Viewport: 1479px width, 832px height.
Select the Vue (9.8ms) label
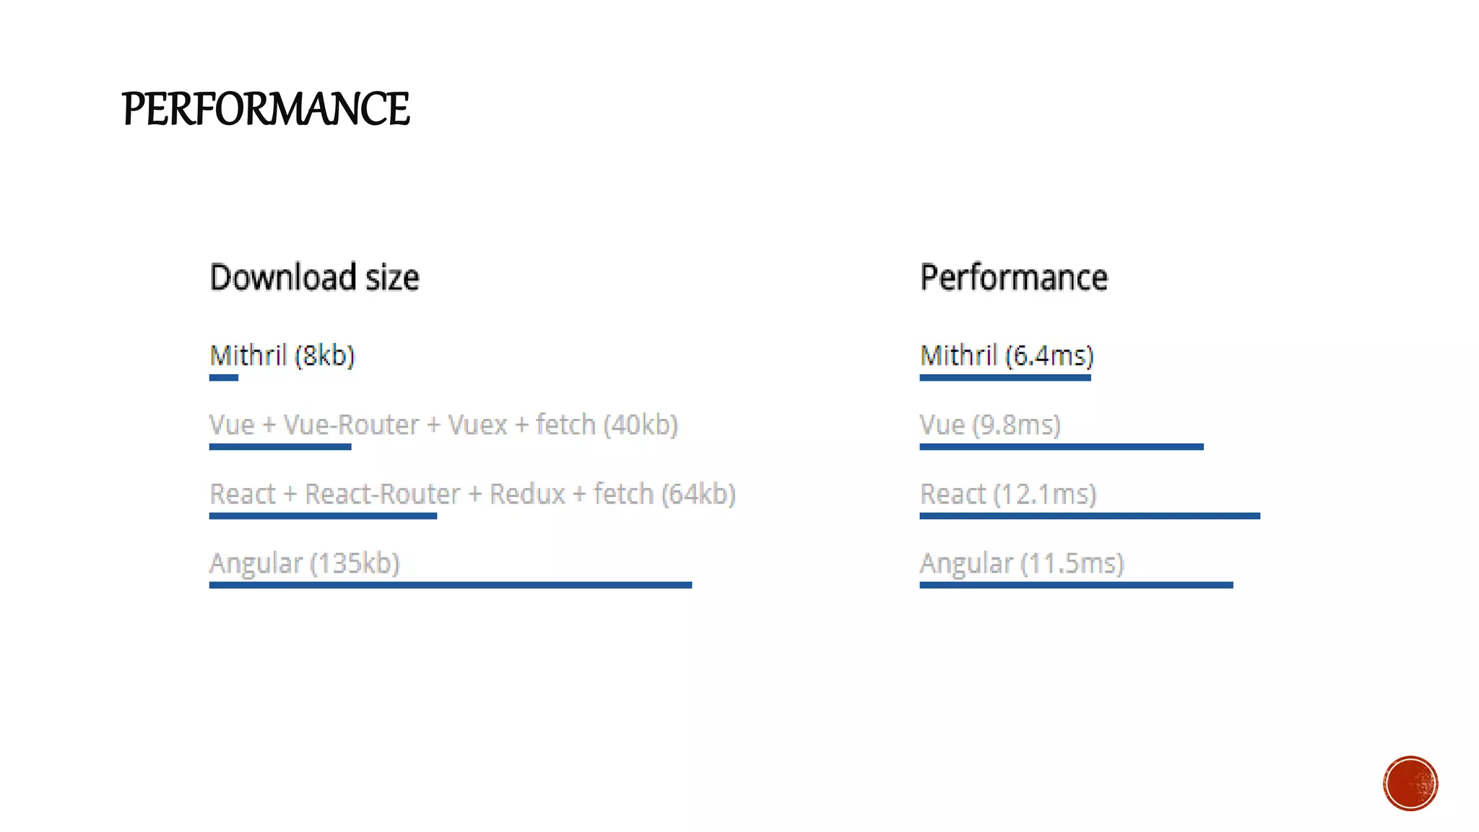tap(989, 425)
